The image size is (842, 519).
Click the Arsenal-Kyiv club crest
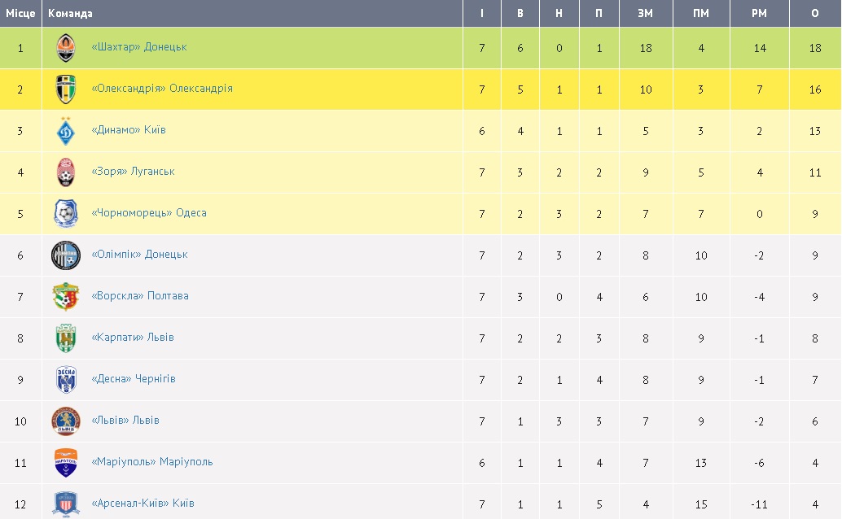(66, 504)
